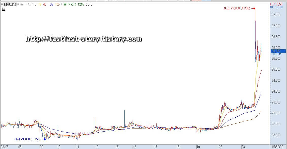Click the 11 date axis label
Screen dimensions: 287x149
click(x=78, y=147)
